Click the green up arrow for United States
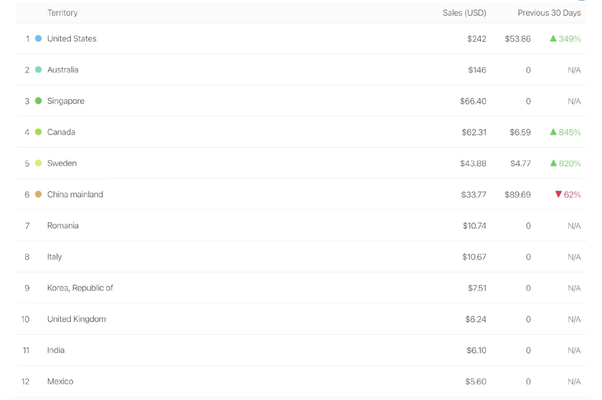The width and height of the screenshot is (602, 400). [x=553, y=38]
